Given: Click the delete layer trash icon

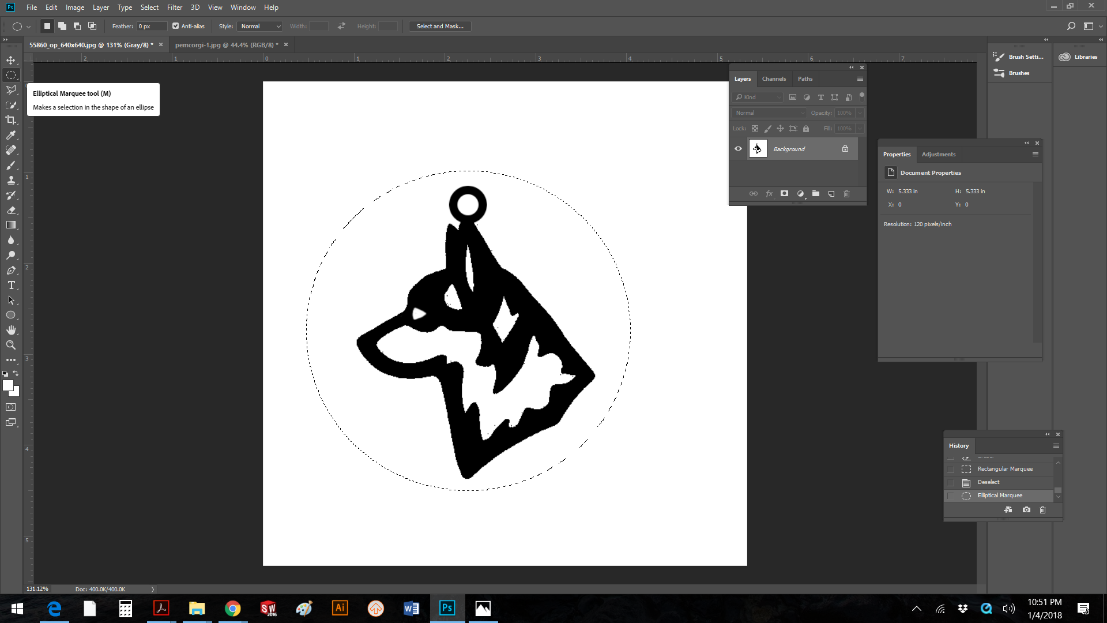Looking at the screenshot, I should click(846, 194).
